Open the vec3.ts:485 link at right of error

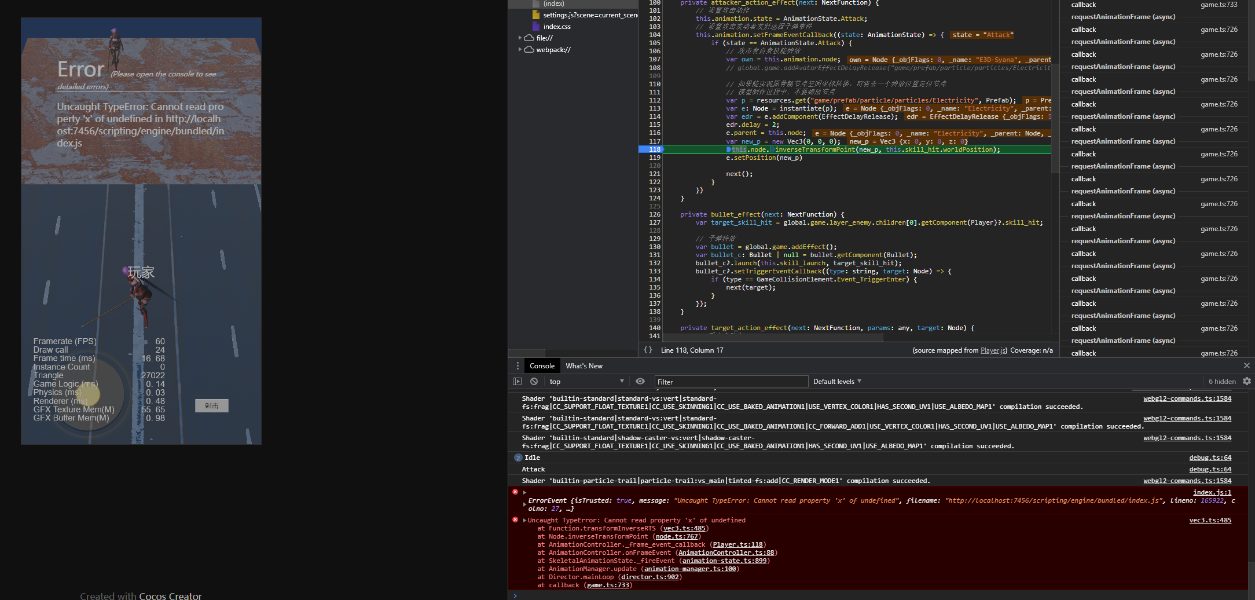tap(1210, 520)
